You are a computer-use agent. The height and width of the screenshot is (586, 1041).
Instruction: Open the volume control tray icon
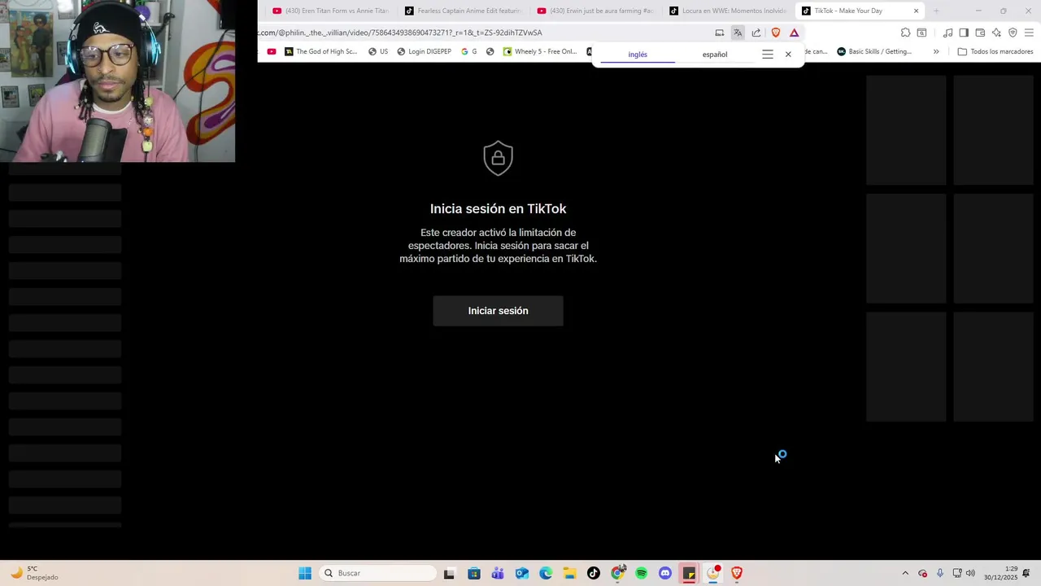coord(970,573)
